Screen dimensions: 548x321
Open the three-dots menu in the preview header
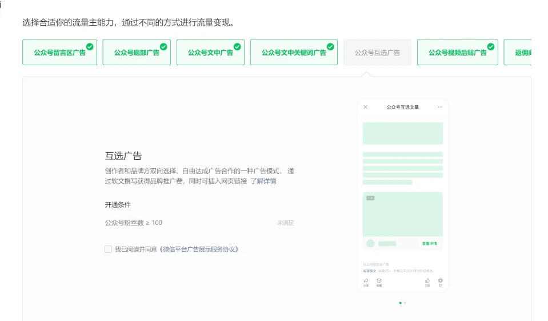click(x=440, y=107)
